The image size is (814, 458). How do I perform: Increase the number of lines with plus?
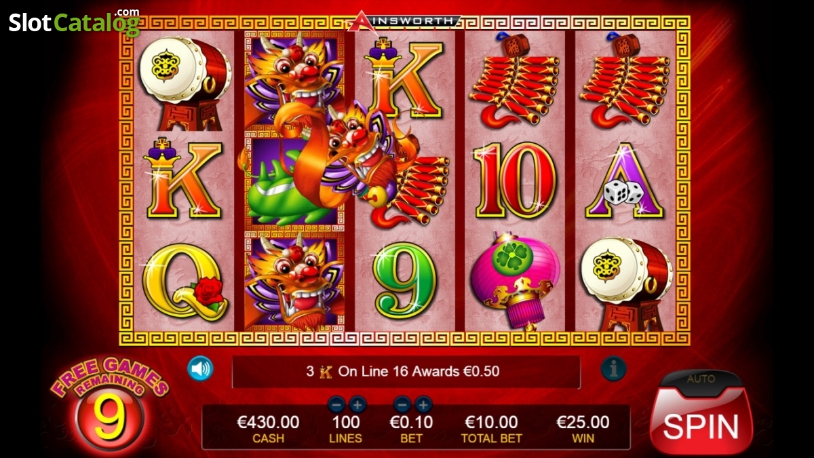pos(357,405)
